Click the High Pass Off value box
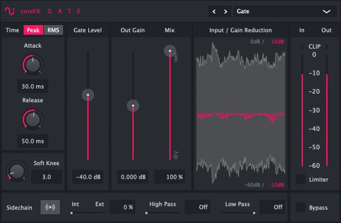The height and width of the screenshot is (223, 341). [197, 207]
